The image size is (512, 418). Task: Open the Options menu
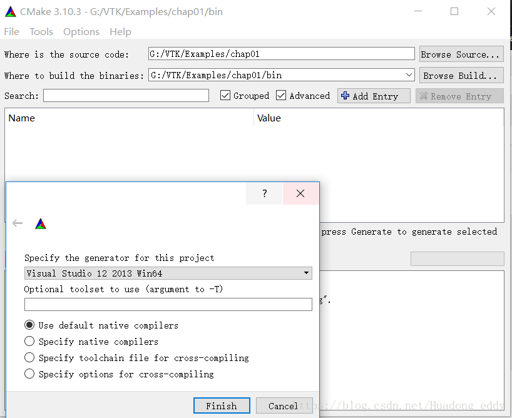point(81,32)
